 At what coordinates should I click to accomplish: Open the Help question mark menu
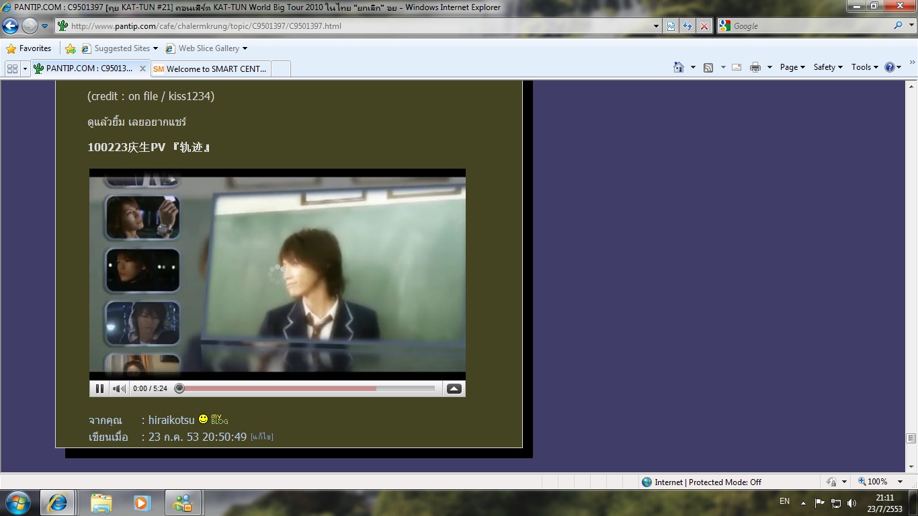coord(893,67)
